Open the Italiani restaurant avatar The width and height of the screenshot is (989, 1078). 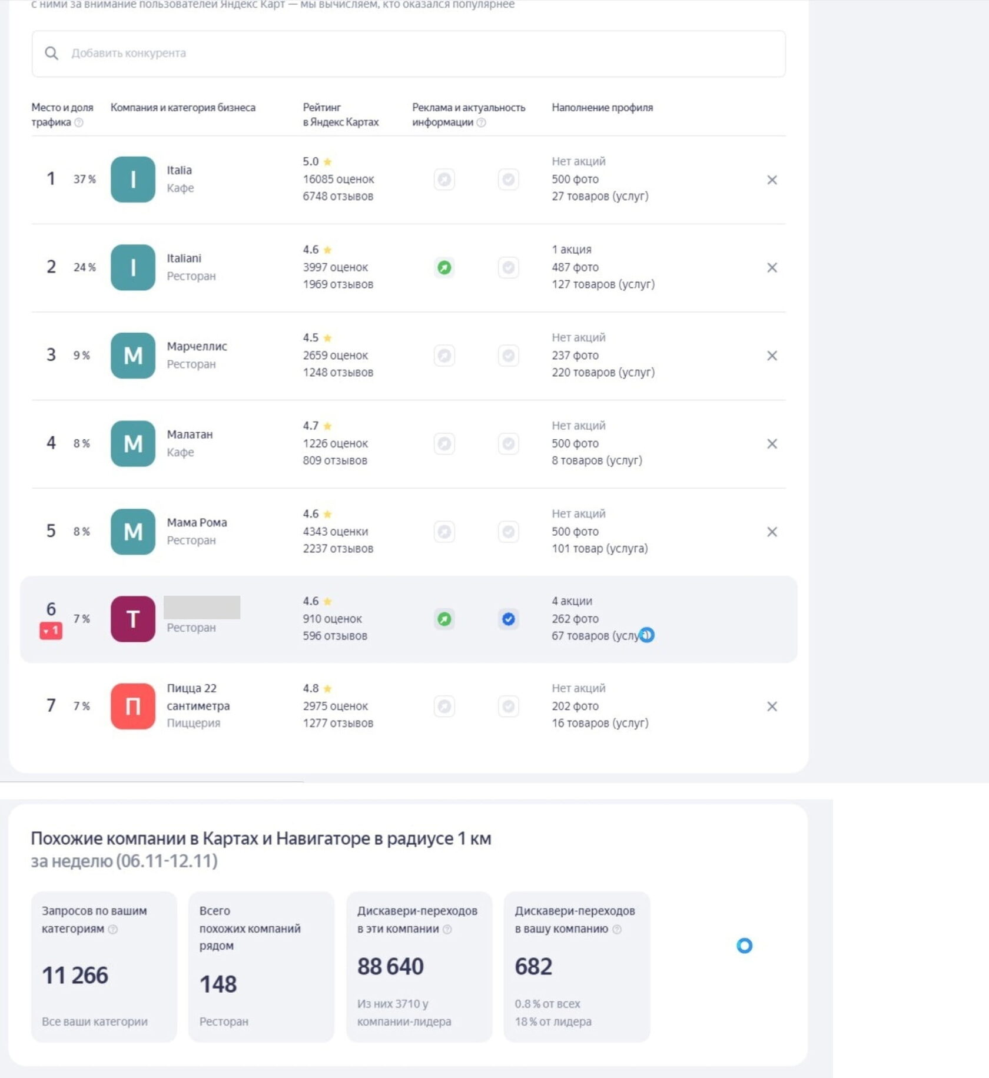pos(133,267)
